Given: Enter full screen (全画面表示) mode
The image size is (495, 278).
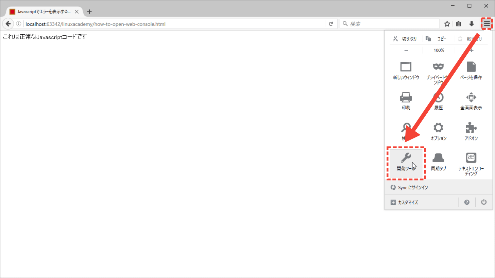Looking at the screenshot, I should click(x=471, y=101).
